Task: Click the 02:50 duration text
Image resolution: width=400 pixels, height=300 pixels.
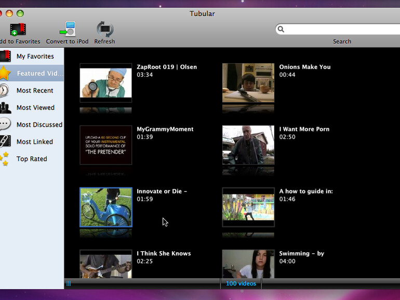Action: (x=287, y=137)
